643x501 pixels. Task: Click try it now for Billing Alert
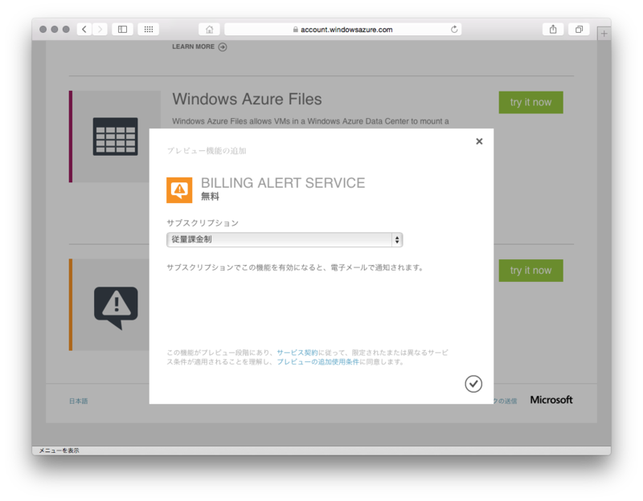tap(530, 271)
